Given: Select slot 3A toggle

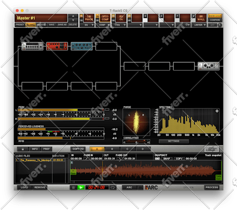Looking at the screenshot, I should [x=113, y=16].
